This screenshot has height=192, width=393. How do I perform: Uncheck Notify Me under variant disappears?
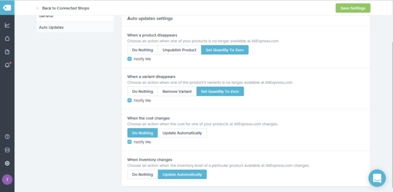(x=129, y=101)
